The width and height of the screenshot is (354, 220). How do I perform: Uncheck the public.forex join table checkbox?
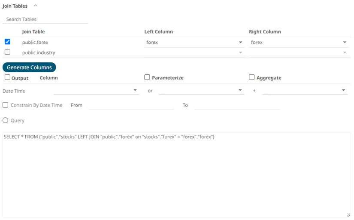tap(7, 42)
